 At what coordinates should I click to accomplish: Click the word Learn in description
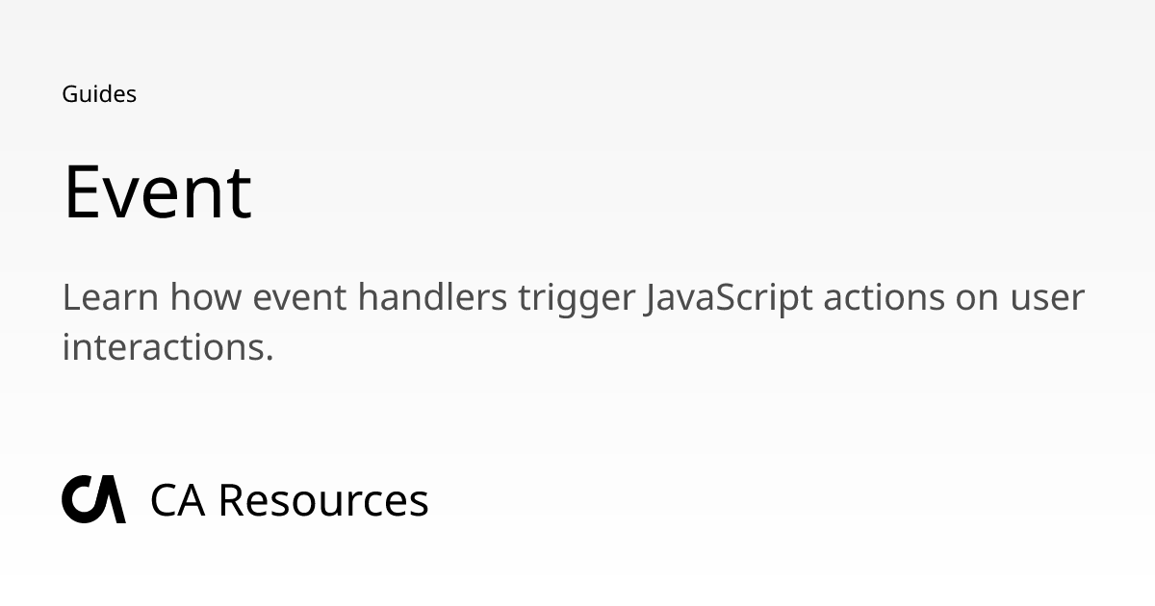pyautogui.click(x=110, y=297)
